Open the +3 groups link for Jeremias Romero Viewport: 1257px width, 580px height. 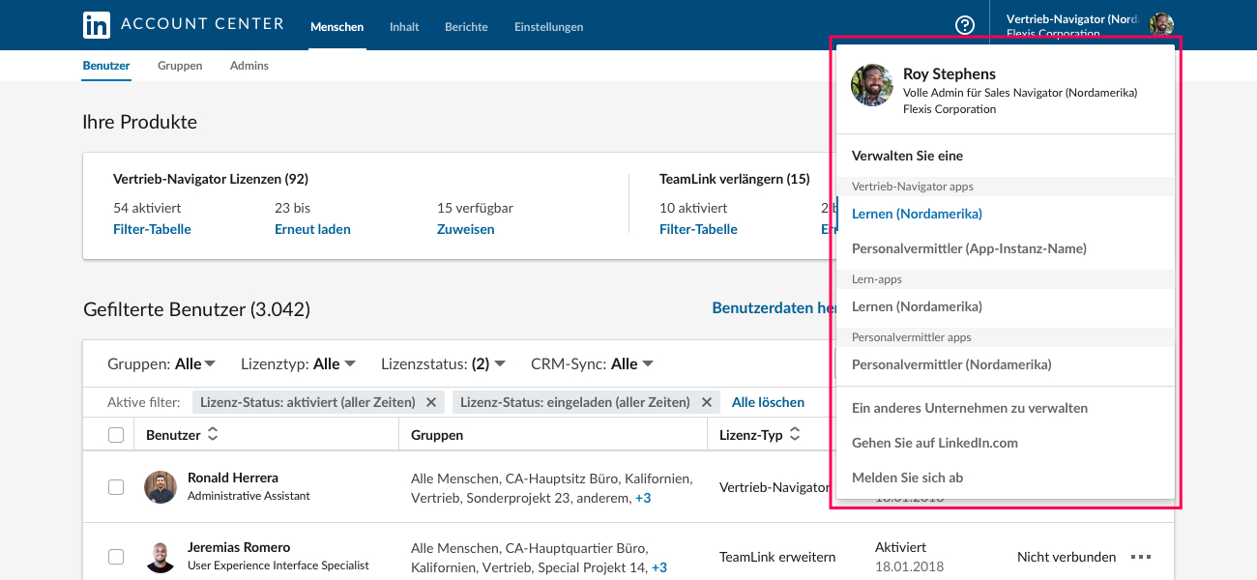pyautogui.click(x=658, y=567)
